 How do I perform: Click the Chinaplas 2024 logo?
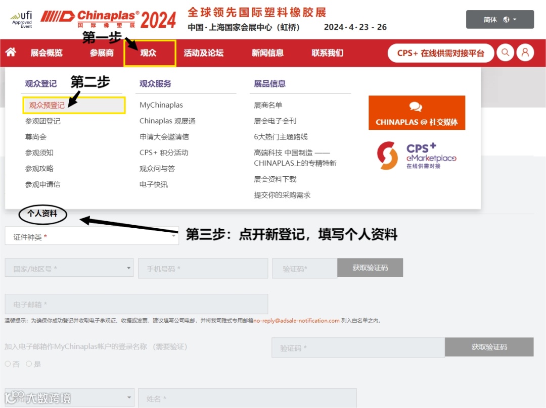point(108,19)
